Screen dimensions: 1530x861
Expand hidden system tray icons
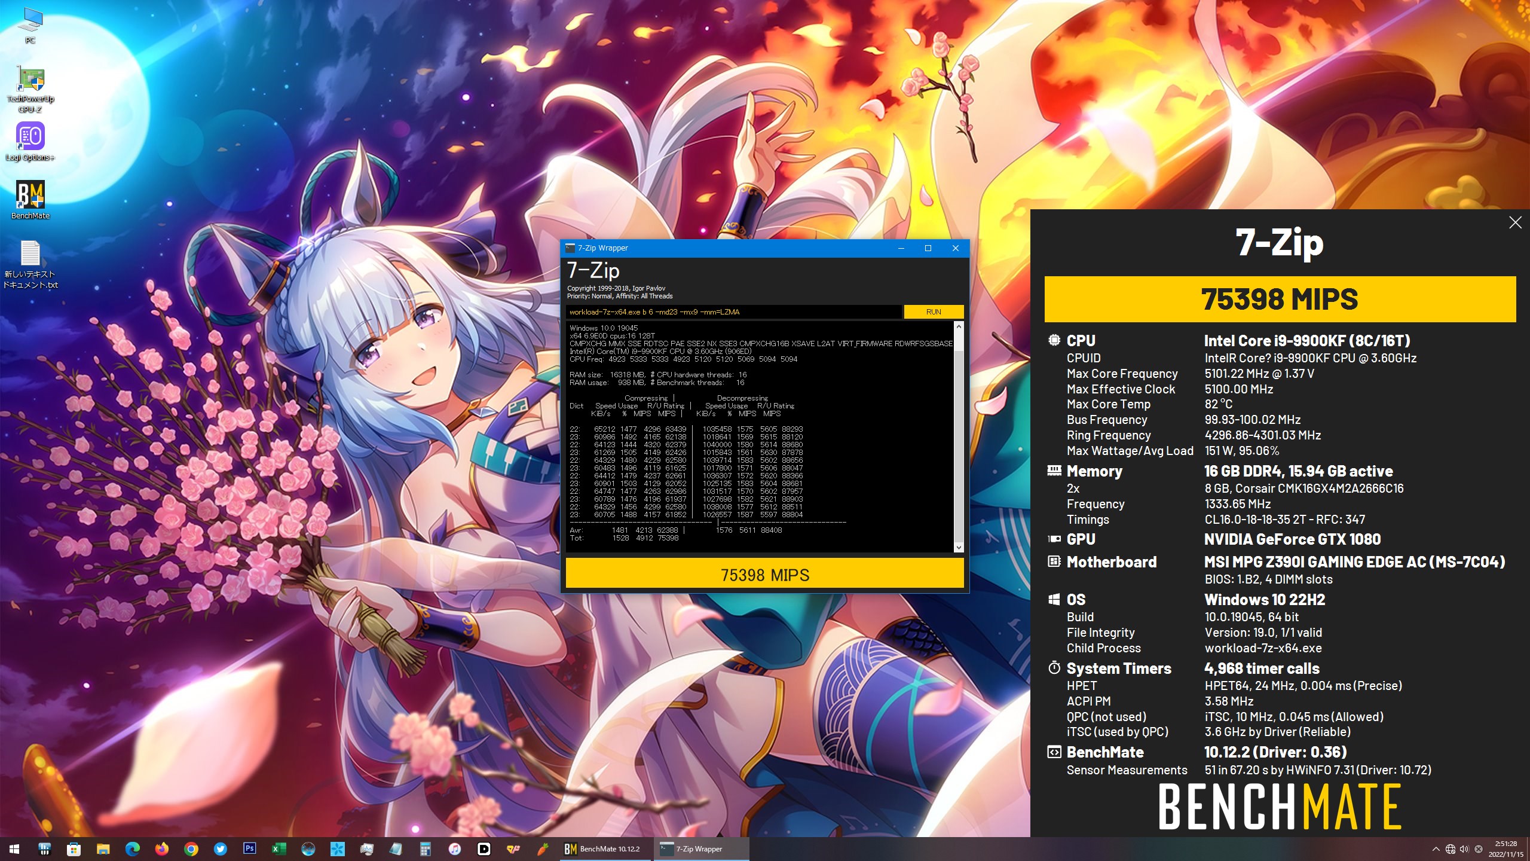coord(1436,849)
